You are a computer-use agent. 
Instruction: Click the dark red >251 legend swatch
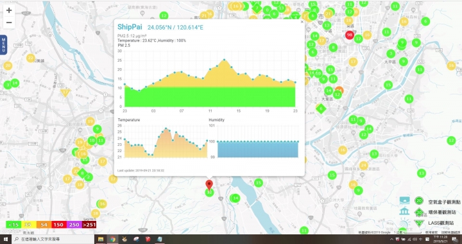(89, 225)
